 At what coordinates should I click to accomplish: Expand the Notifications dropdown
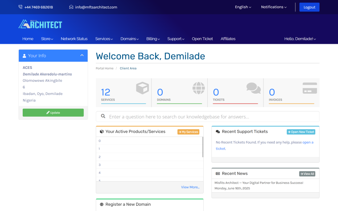pos(274,7)
